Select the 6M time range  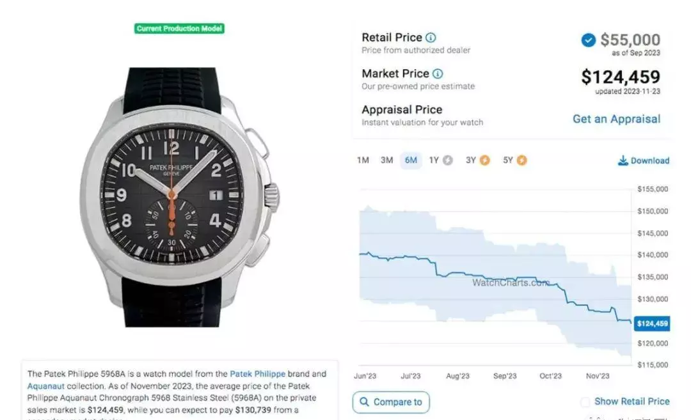tap(411, 160)
